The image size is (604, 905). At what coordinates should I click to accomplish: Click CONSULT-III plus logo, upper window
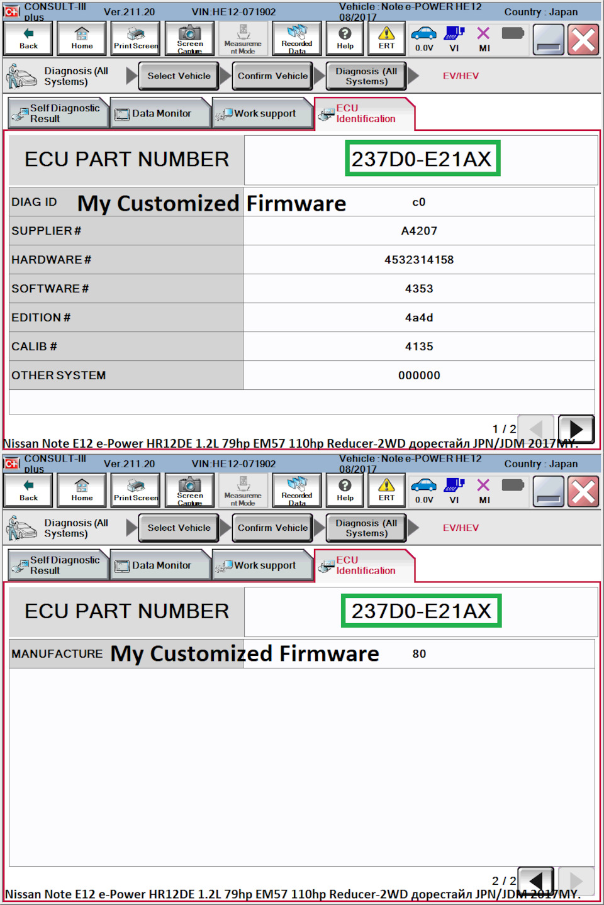tap(12, 11)
